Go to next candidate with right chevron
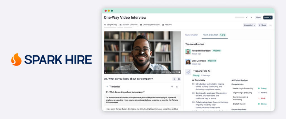Screen dimensions: 286x119 251,18
